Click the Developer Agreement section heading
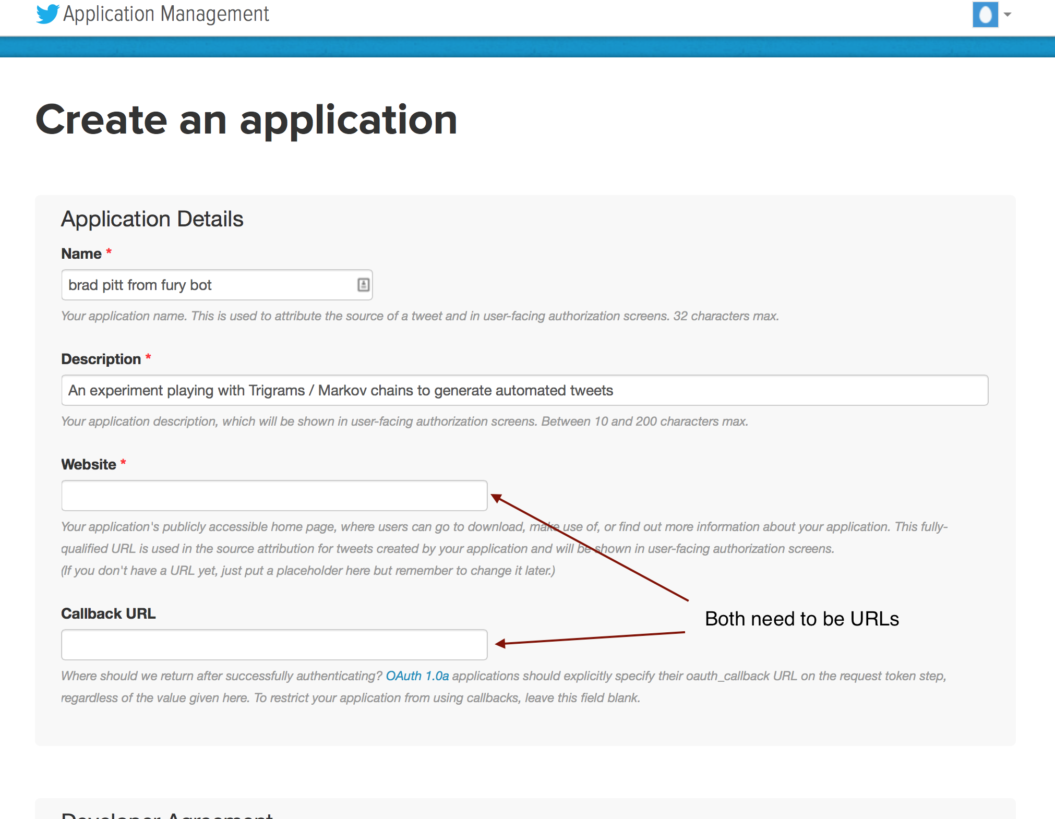Viewport: 1055px width, 819px height. coord(167,815)
